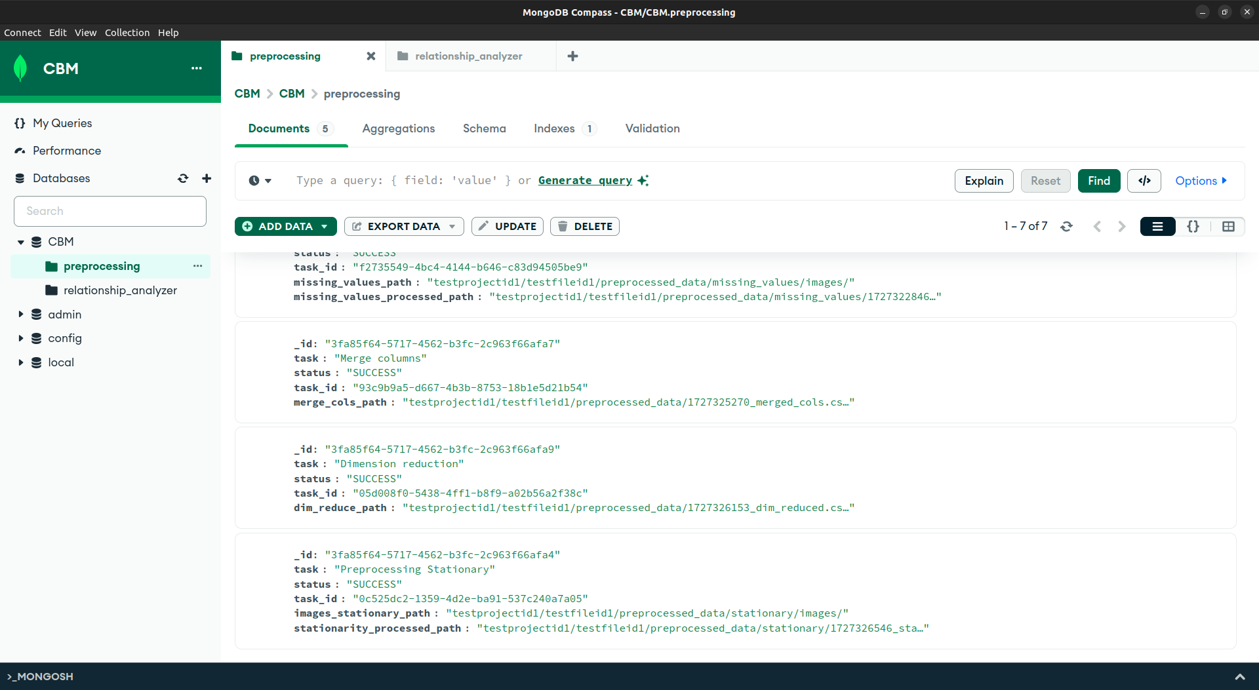Image resolution: width=1259 pixels, height=690 pixels.
Task: Close the preprocessing tab
Action: point(371,56)
